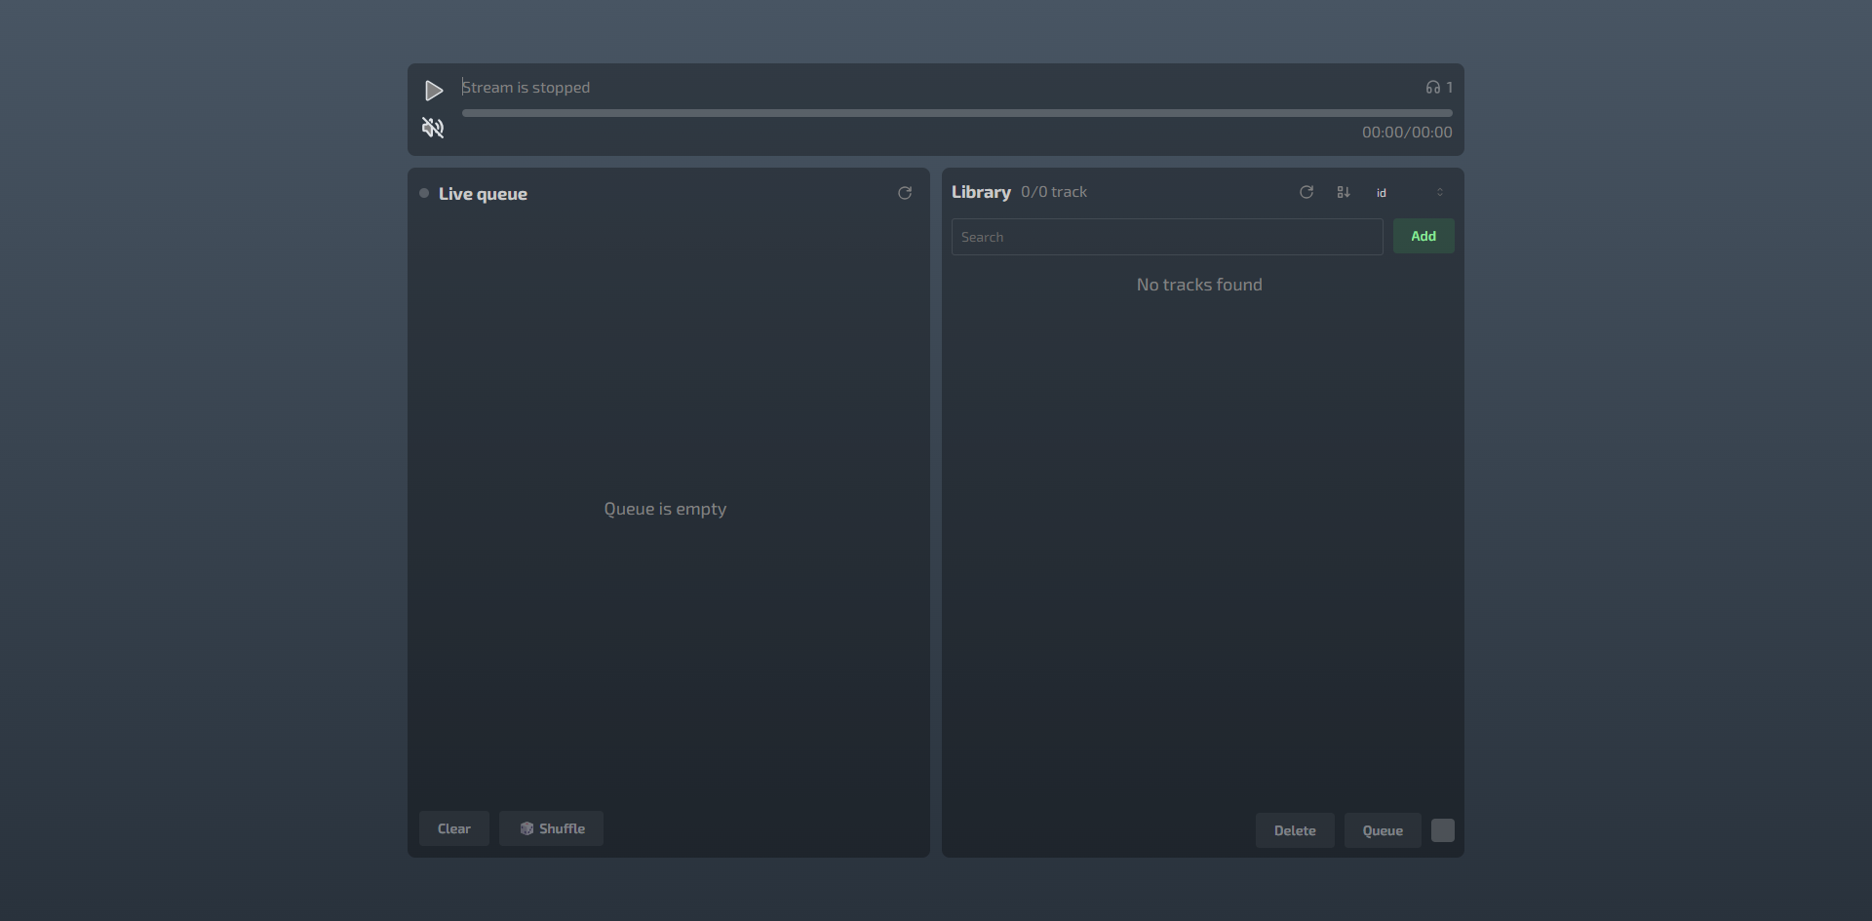Toggle the Library sort order icon
This screenshot has width=1872, height=921.
coord(1344,192)
